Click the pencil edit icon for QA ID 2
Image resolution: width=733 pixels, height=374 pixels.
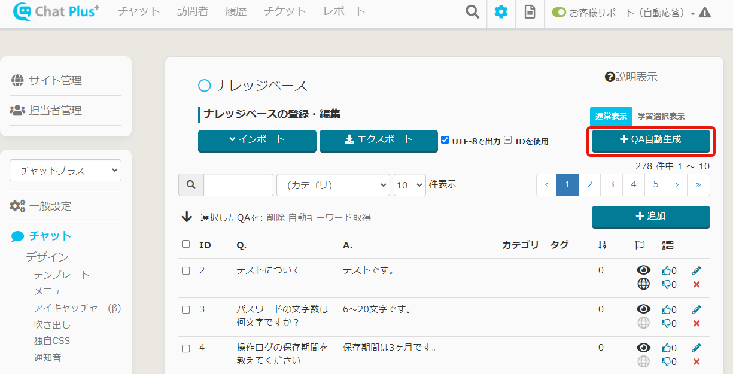coord(696,270)
